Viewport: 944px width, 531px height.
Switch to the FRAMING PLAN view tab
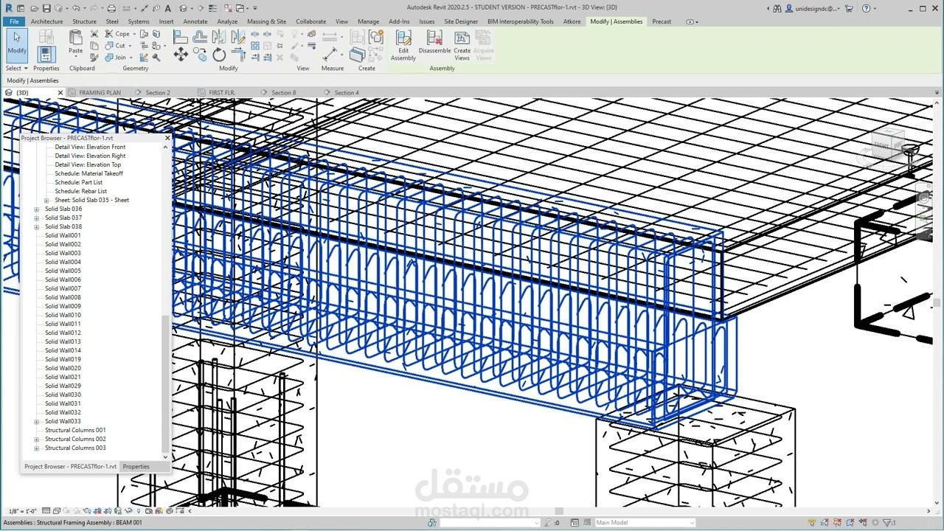point(100,93)
